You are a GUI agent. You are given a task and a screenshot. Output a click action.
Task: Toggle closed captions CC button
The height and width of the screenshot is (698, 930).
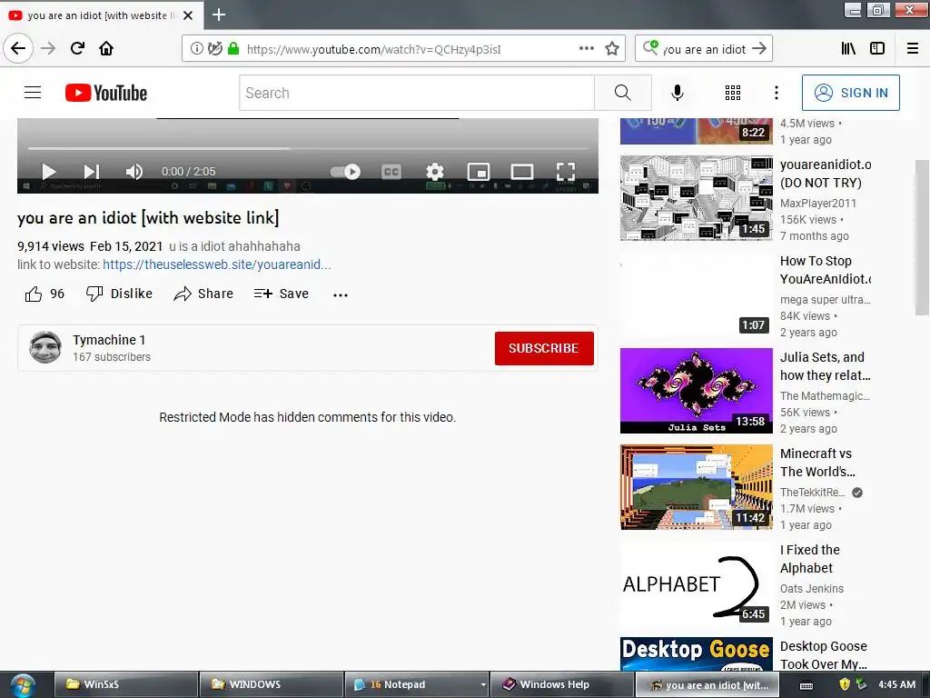point(391,172)
